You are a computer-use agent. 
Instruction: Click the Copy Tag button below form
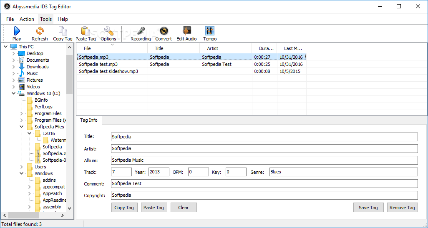pos(124,208)
